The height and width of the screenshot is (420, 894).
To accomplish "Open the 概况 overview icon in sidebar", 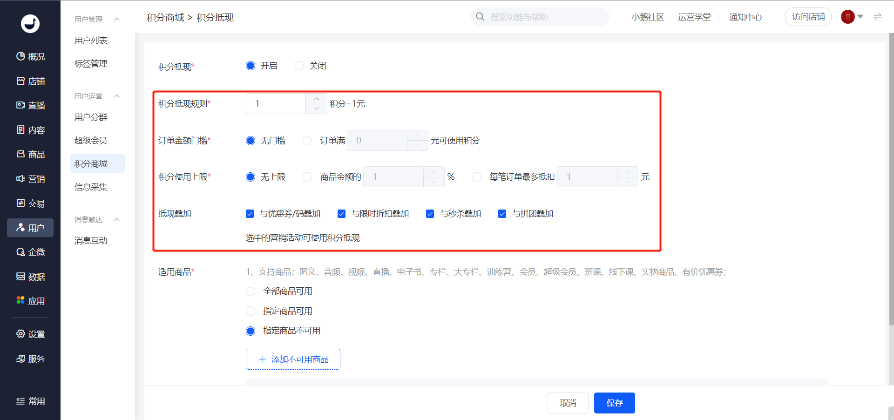I will [20, 56].
